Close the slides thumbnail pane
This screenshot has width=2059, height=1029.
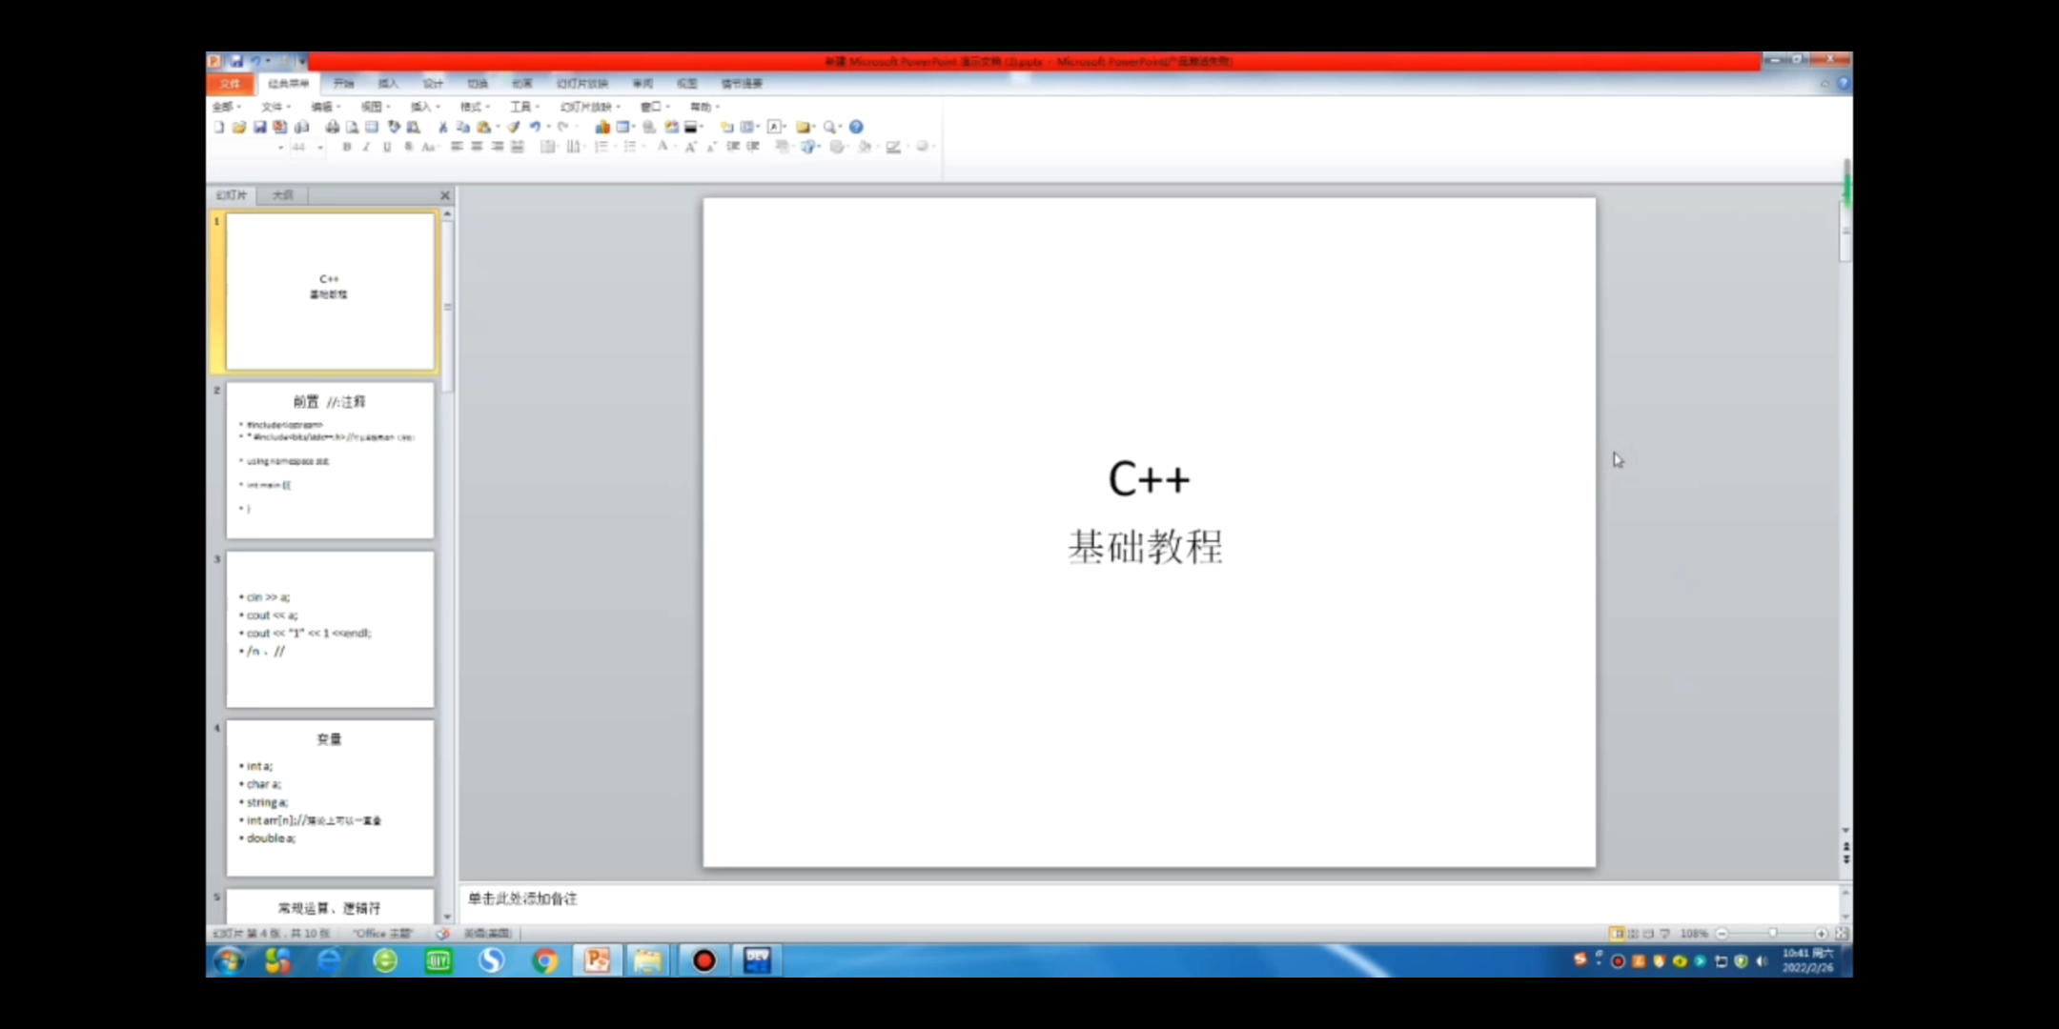pyautogui.click(x=444, y=195)
